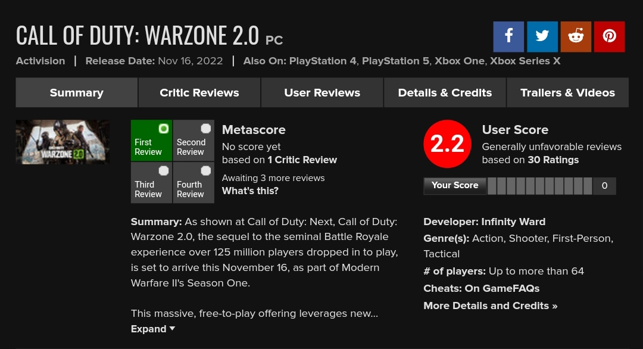Image resolution: width=643 pixels, height=349 pixels.
Task: Expand the game summary text
Action: [153, 329]
